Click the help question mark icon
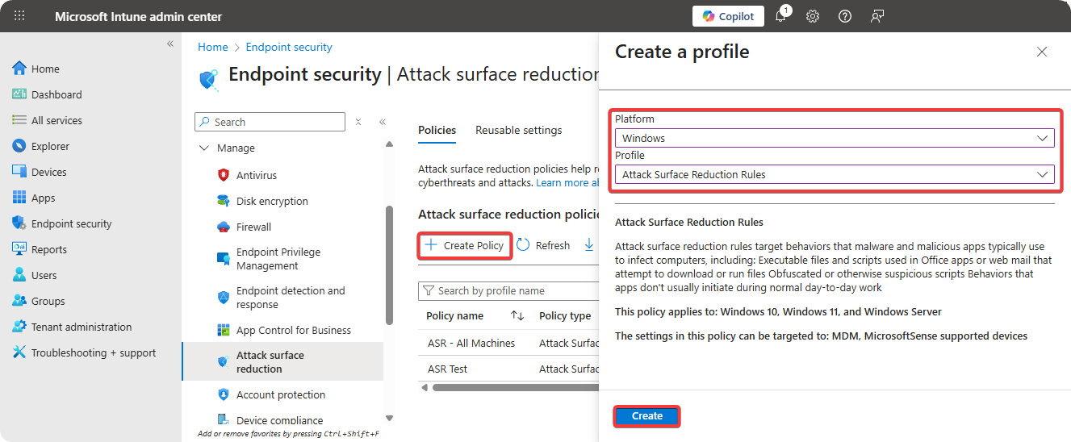This screenshot has width=1071, height=442. [845, 16]
